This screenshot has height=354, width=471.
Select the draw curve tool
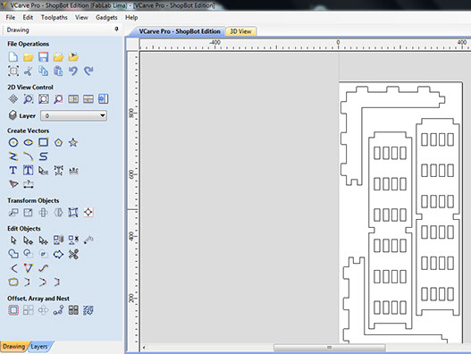(x=43, y=156)
